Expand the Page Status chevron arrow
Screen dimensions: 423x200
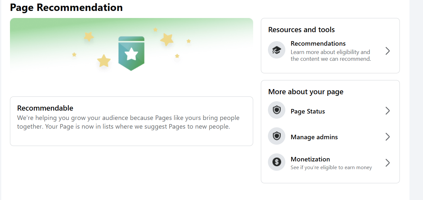388,111
